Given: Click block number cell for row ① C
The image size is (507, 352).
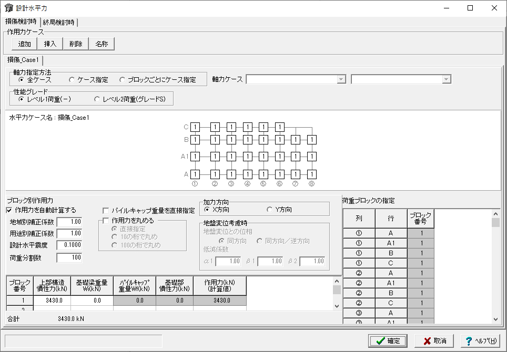Looking at the screenshot, I should pyautogui.click(x=421, y=263).
